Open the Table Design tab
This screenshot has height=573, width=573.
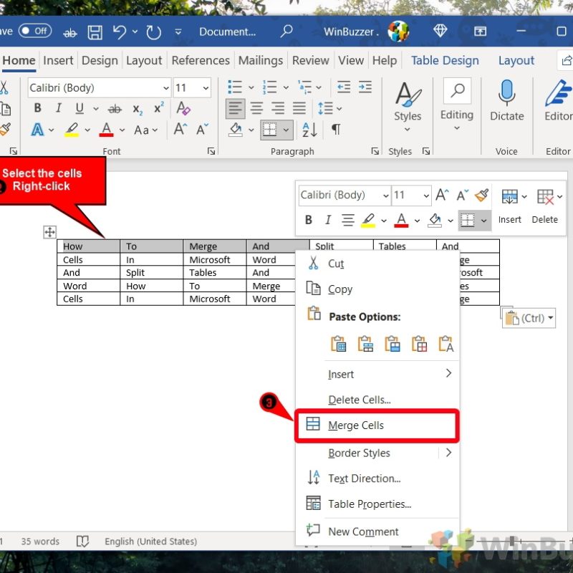click(x=445, y=60)
